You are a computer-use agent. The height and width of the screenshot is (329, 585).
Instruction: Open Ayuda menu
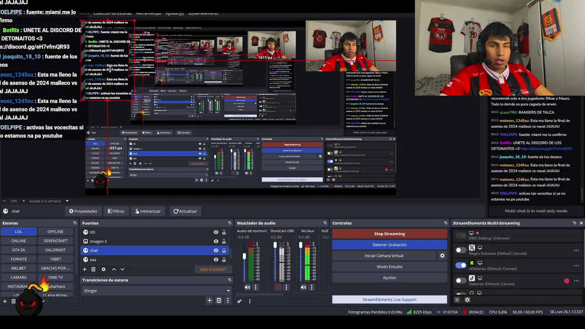174,13
